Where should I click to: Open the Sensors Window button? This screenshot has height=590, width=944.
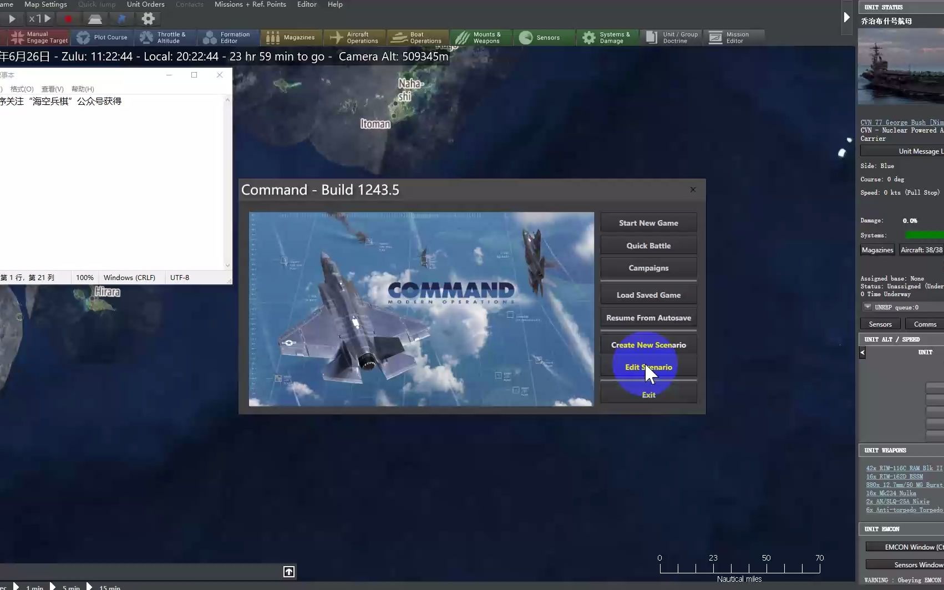click(905, 564)
